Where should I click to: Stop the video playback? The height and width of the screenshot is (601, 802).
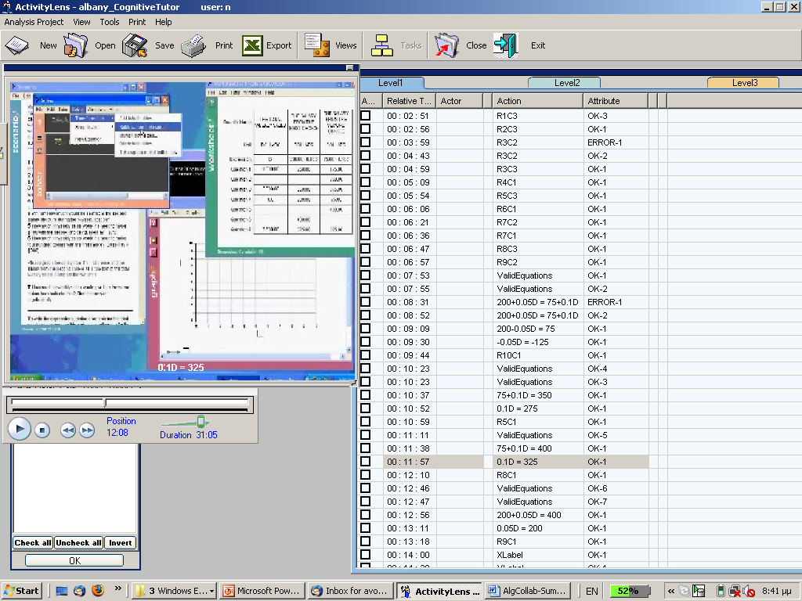(x=42, y=431)
